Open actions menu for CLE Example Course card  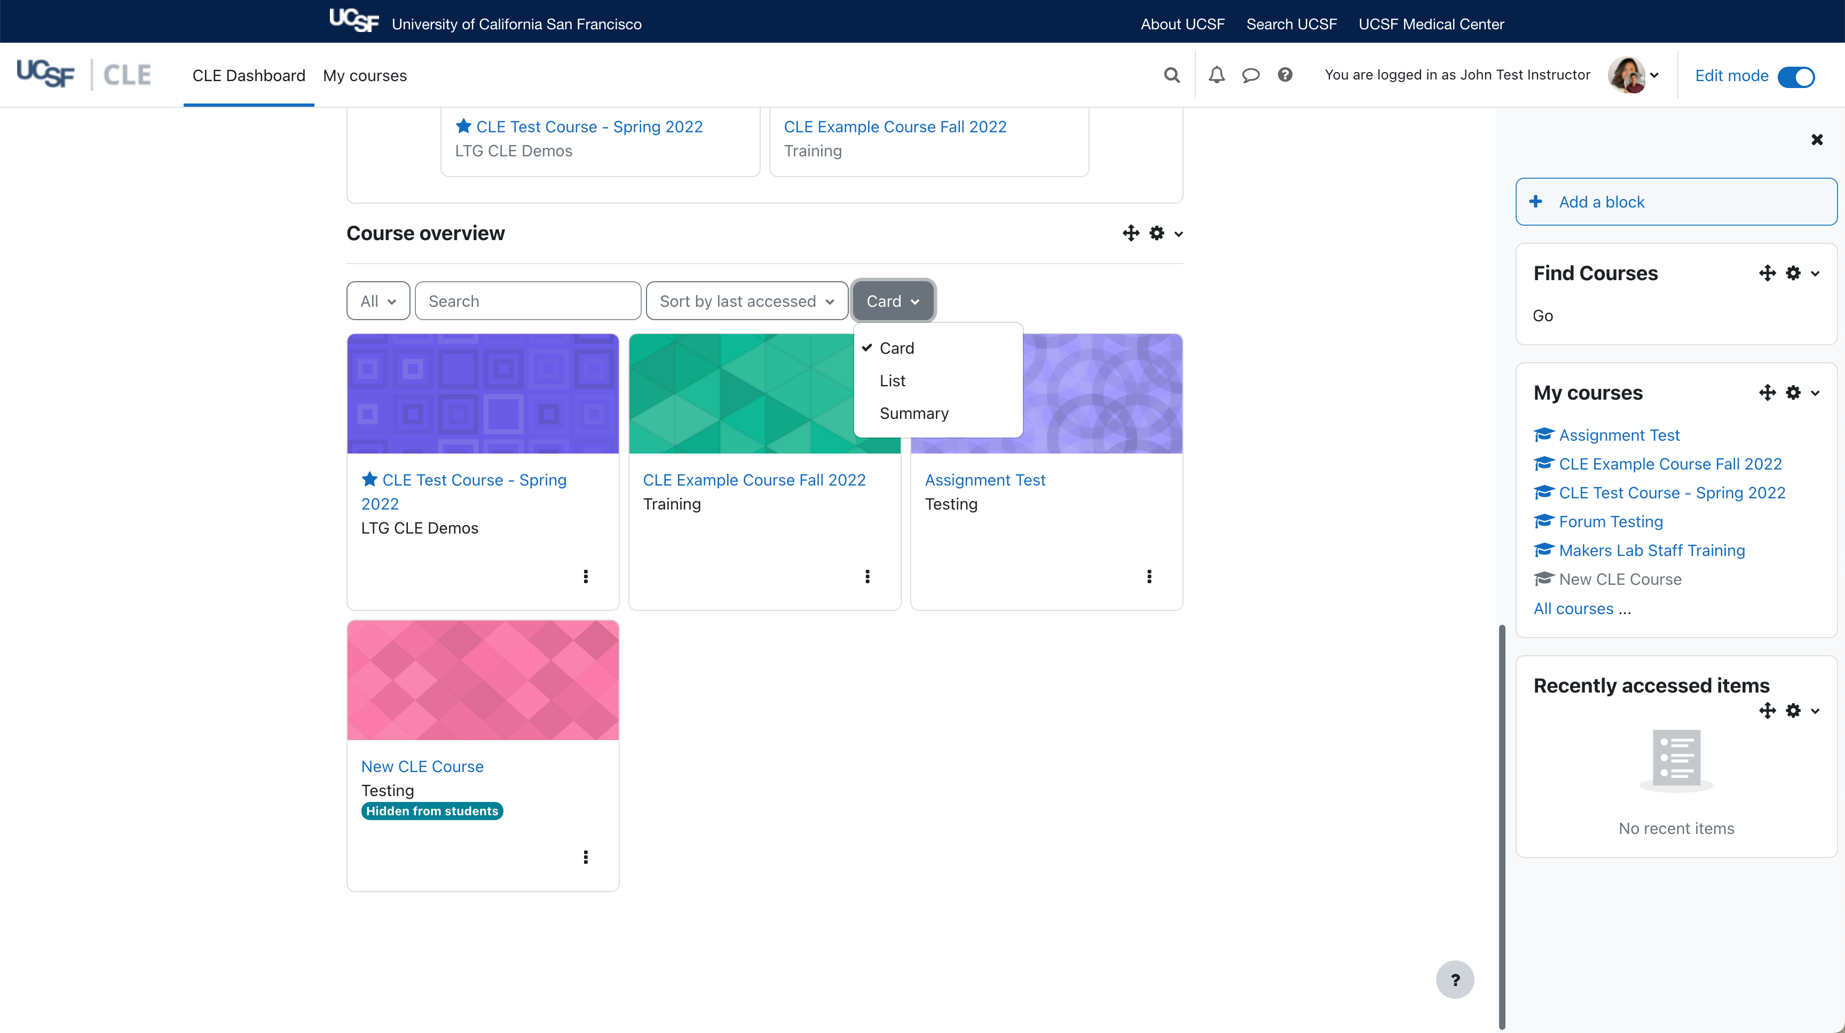tap(868, 577)
